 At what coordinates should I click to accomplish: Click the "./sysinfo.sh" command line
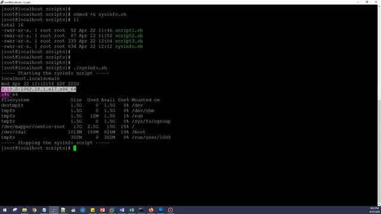pos(90,68)
